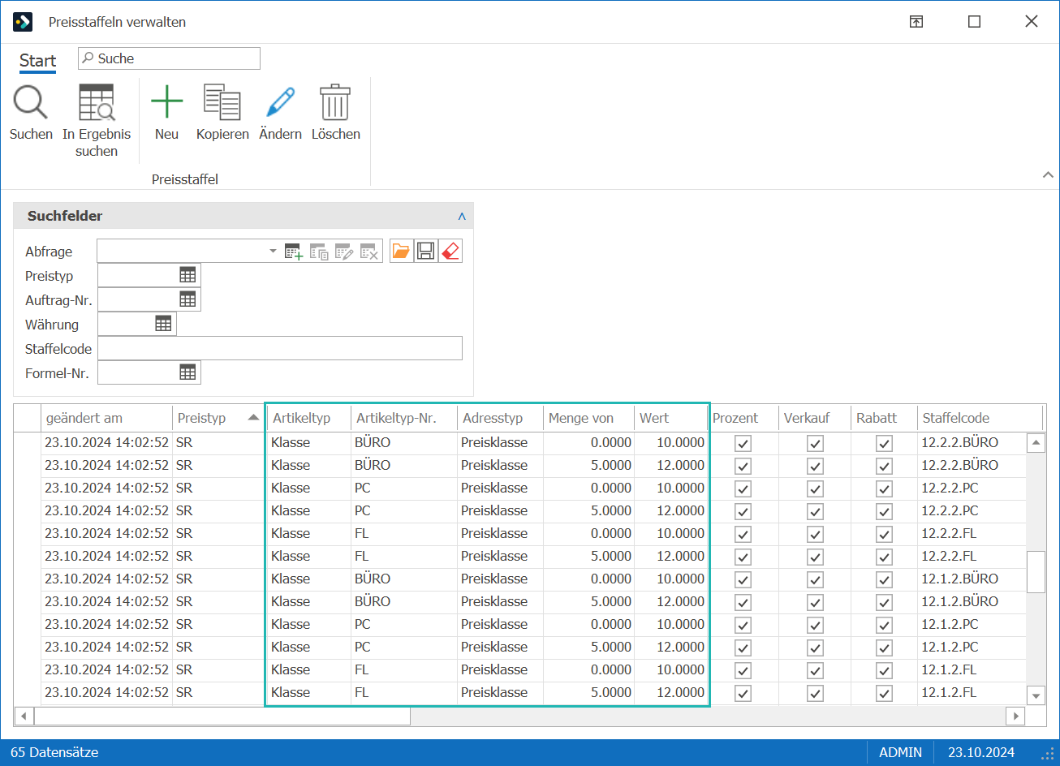Click the table's scroll-down arrow button
The width and height of the screenshot is (1060, 766).
pos(1036,695)
